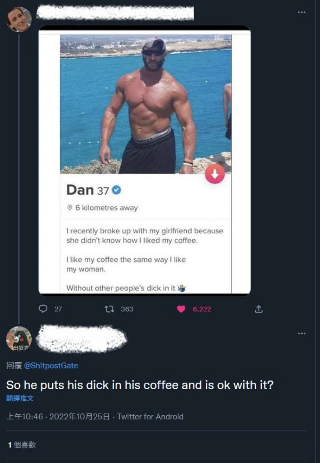Open the original poster's profile avatar
The height and width of the screenshot is (463, 320).
(19, 19)
